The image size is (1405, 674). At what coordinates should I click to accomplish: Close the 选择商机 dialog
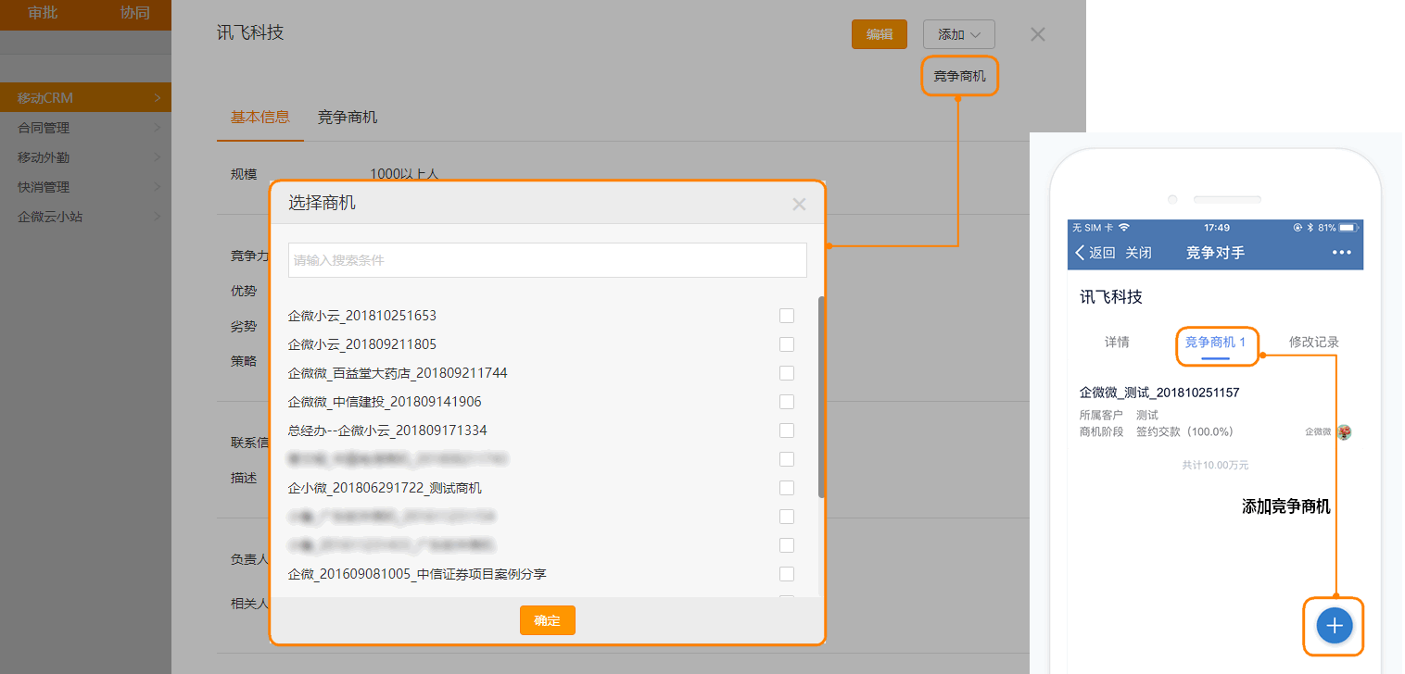(799, 205)
